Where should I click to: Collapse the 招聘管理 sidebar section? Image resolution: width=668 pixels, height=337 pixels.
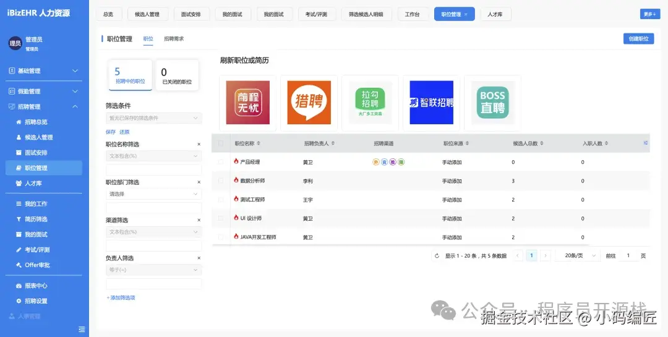[44, 106]
